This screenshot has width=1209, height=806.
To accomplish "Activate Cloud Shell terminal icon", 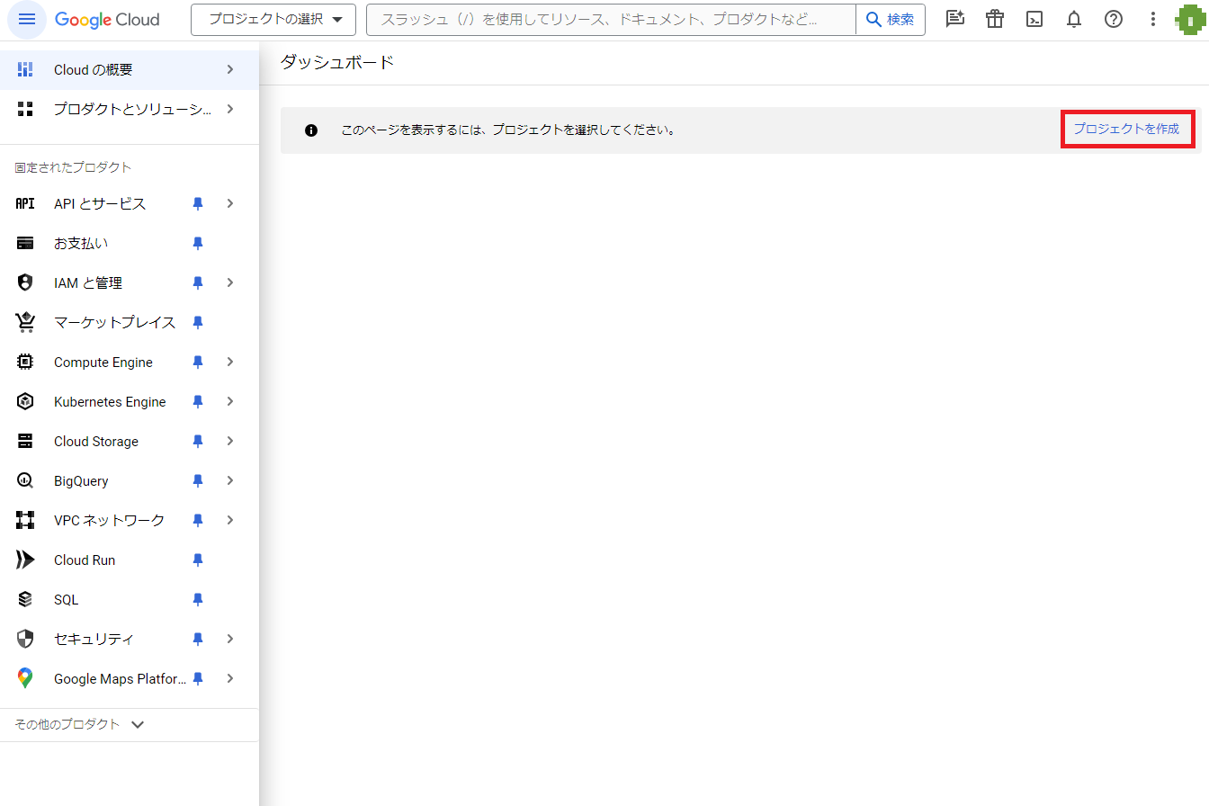I will [1034, 19].
